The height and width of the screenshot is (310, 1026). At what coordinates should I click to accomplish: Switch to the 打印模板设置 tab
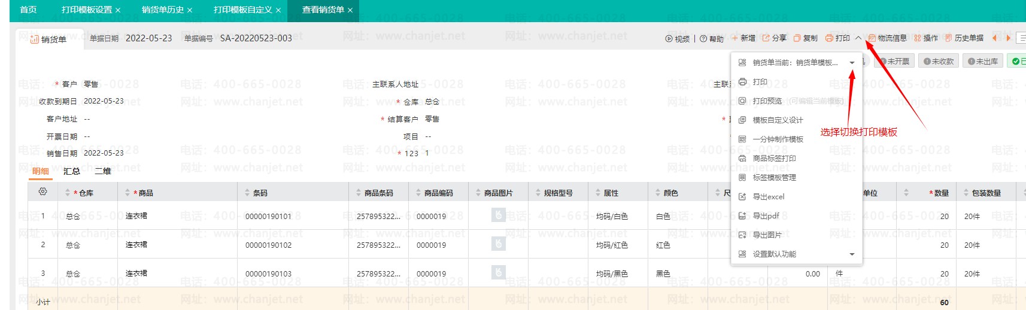pyautogui.click(x=86, y=10)
